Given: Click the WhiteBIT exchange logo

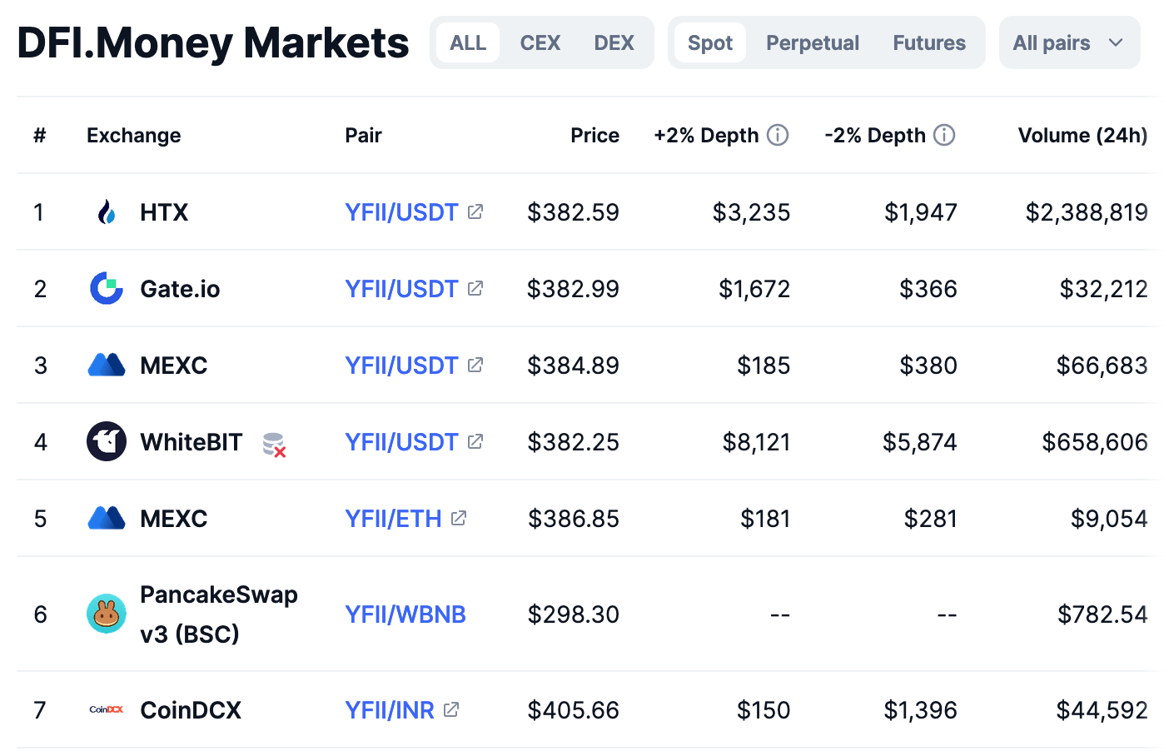Looking at the screenshot, I should point(107,441).
